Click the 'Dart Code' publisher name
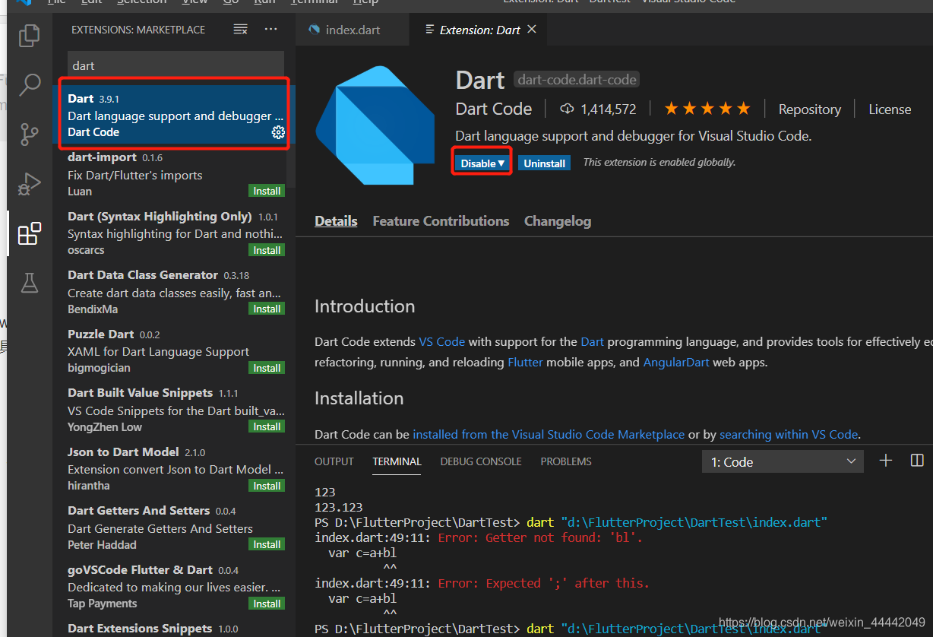Viewport: 933px width, 637px height. pos(494,109)
